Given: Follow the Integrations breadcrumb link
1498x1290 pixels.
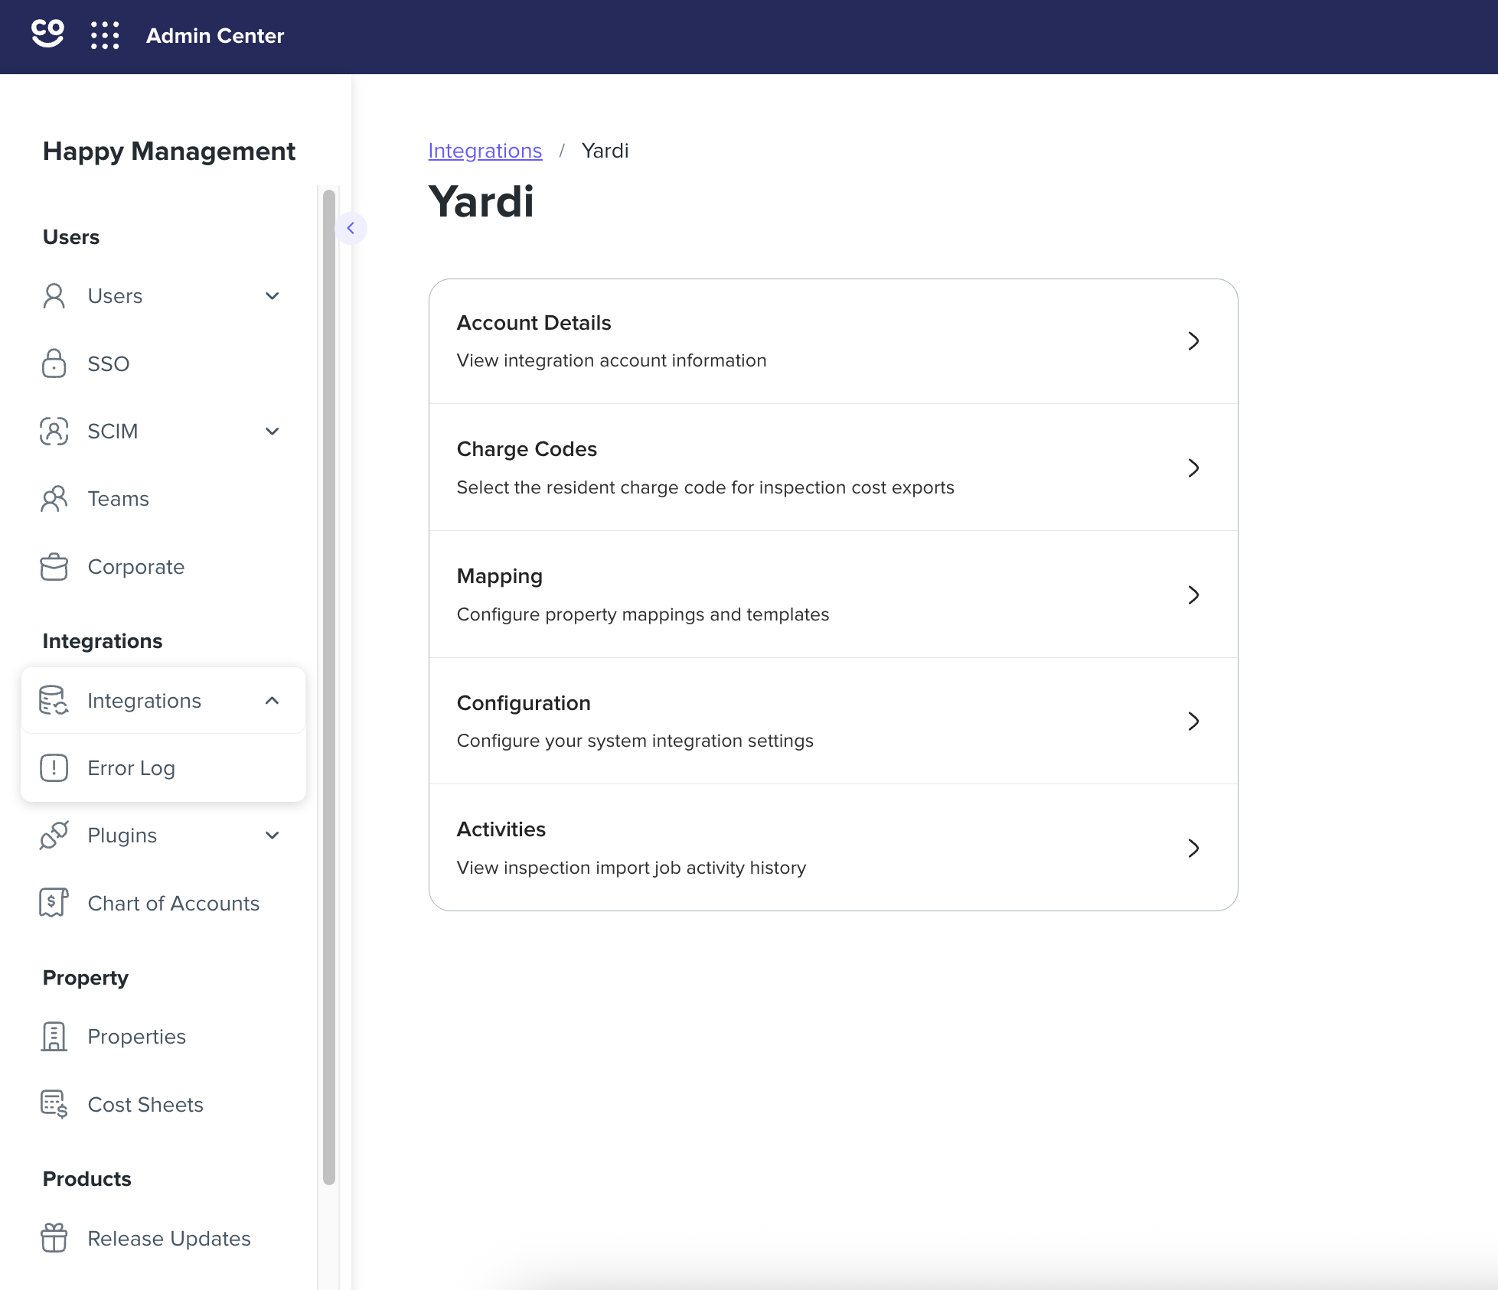Looking at the screenshot, I should (485, 151).
